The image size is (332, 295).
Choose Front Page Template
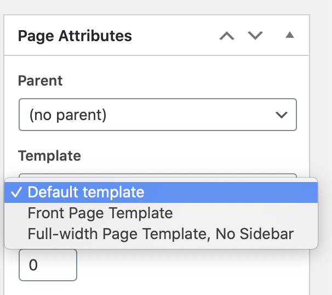coord(100,213)
